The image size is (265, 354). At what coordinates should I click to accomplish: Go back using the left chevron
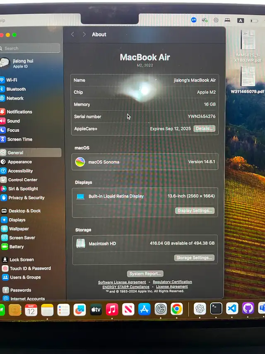tap(72, 34)
